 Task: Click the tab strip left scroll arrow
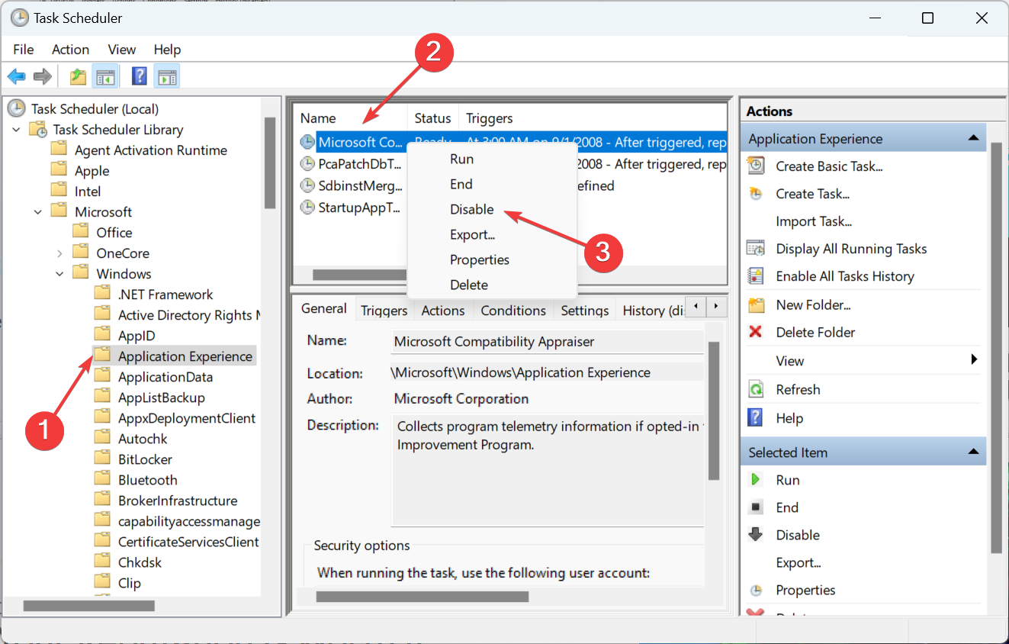[x=696, y=307]
